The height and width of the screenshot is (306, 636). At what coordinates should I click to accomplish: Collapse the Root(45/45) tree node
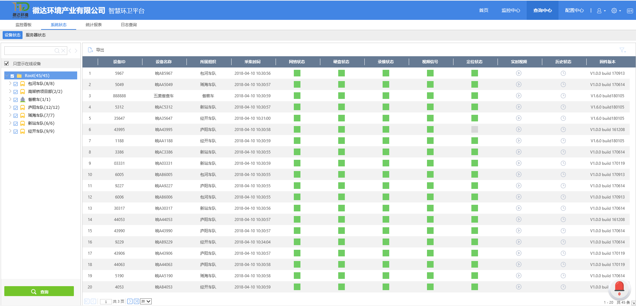pyautogui.click(x=7, y=75)
